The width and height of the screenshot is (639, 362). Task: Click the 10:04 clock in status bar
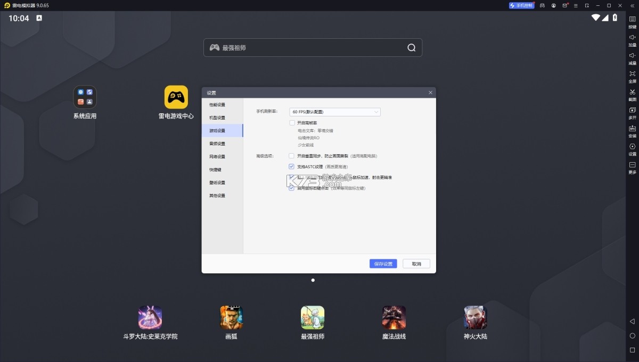click(x=19, y=18)
